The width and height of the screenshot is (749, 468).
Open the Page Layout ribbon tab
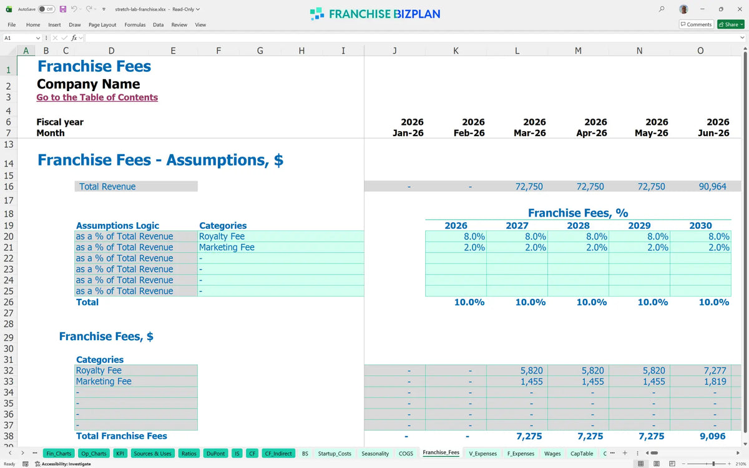pyautogui.click(x=102, y=25)
